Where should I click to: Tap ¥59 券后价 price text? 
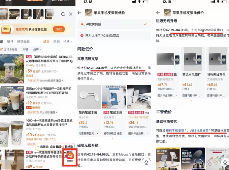[33, 71]
